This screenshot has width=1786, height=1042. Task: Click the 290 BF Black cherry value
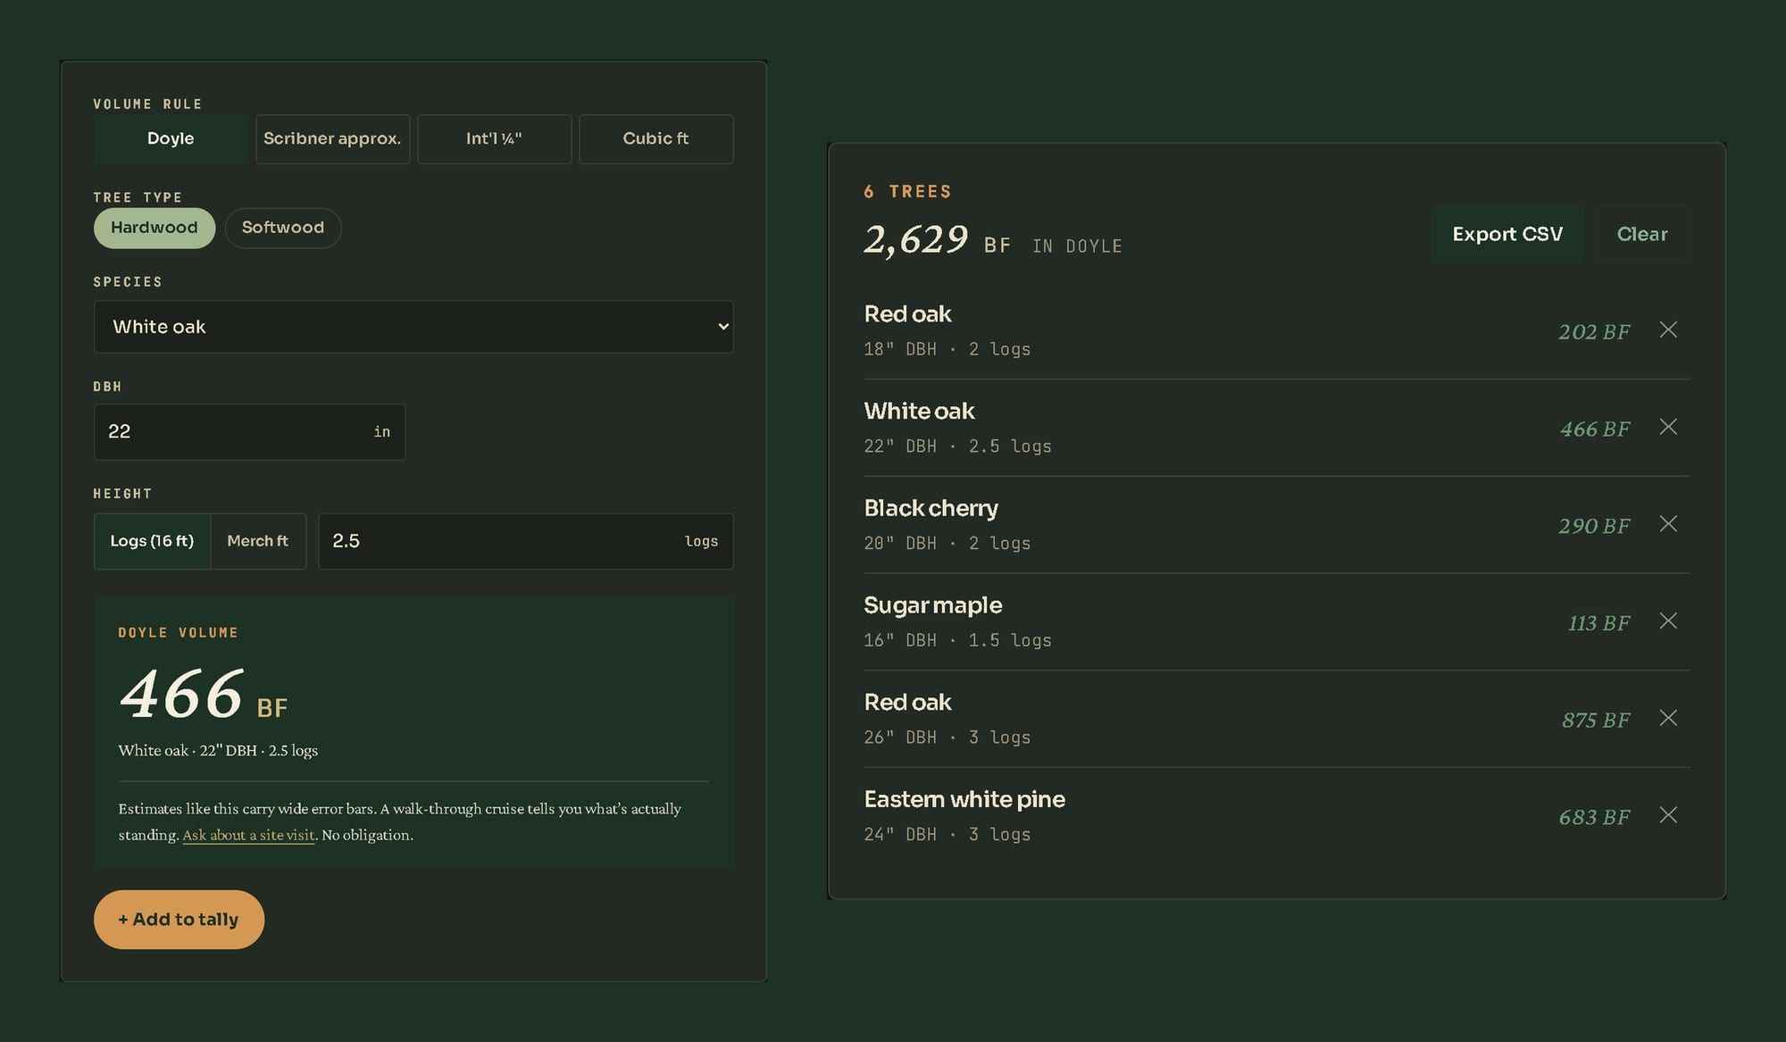1594,526
